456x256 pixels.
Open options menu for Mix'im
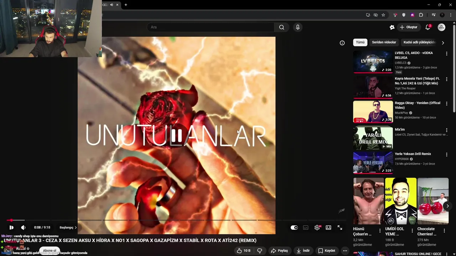(446, 130)
